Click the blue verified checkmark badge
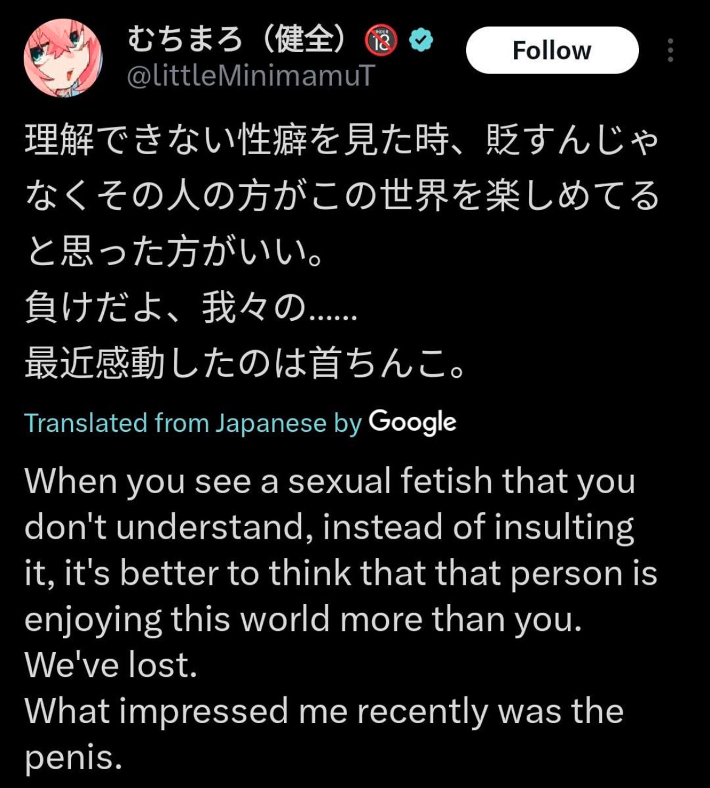This screenshot has height=788, width=710. click(421, 40)
